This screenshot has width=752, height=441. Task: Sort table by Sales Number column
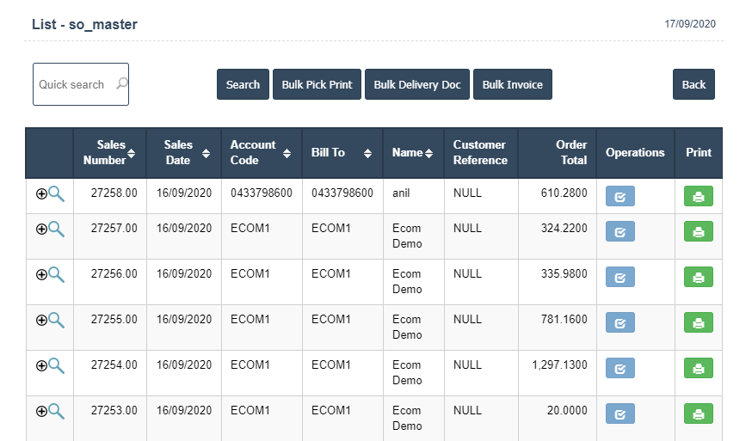pos(131,153)
